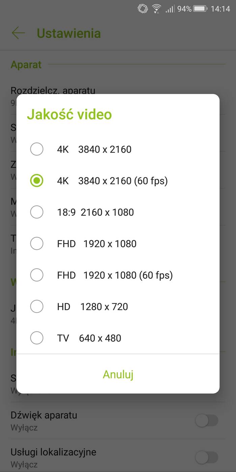Choose HD 1280 x 720 quality
Image resolution: width=236 pixels, height=472 pixels.
pyautogui.click(x=37, y=307)
